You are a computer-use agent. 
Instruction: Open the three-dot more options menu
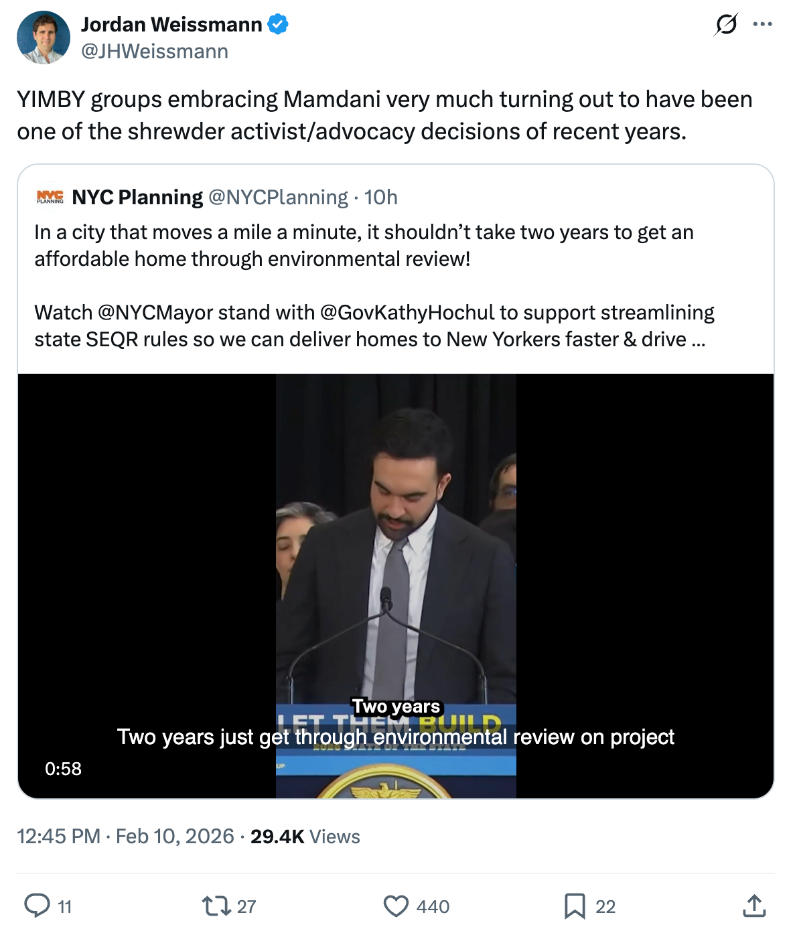762,25
